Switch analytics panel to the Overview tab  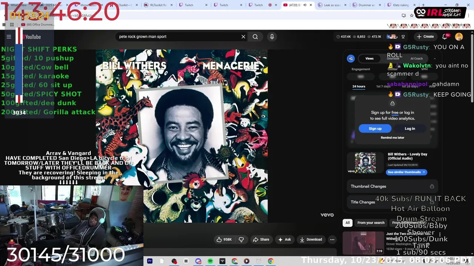pyautogui.click(x=393, y=58)
